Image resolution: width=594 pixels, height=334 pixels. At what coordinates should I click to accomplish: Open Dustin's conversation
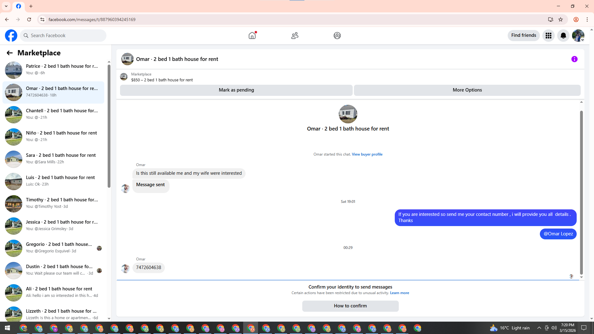(x=53, y=270)
